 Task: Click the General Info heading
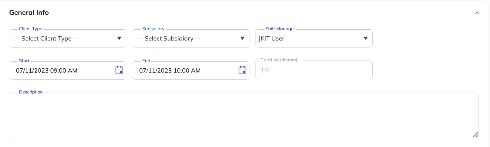(x=29, y=13)
